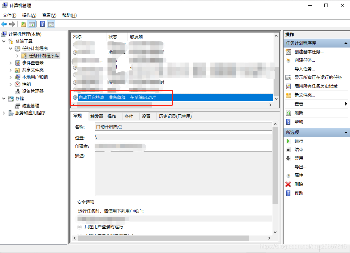Click the 触发器 column header
This screenshot has width=350, height=253.
coord(136,36)
